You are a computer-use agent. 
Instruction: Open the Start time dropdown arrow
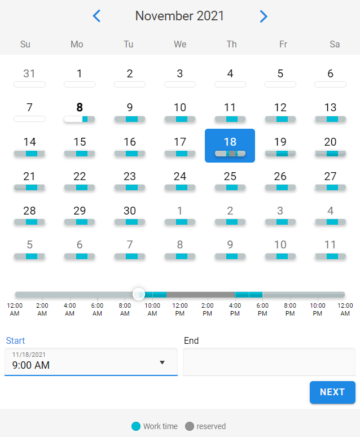pos(162,362)
